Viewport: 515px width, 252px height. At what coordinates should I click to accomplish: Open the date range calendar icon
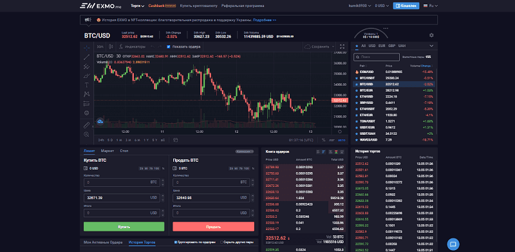pyautogui.click(x=175, y=140)
